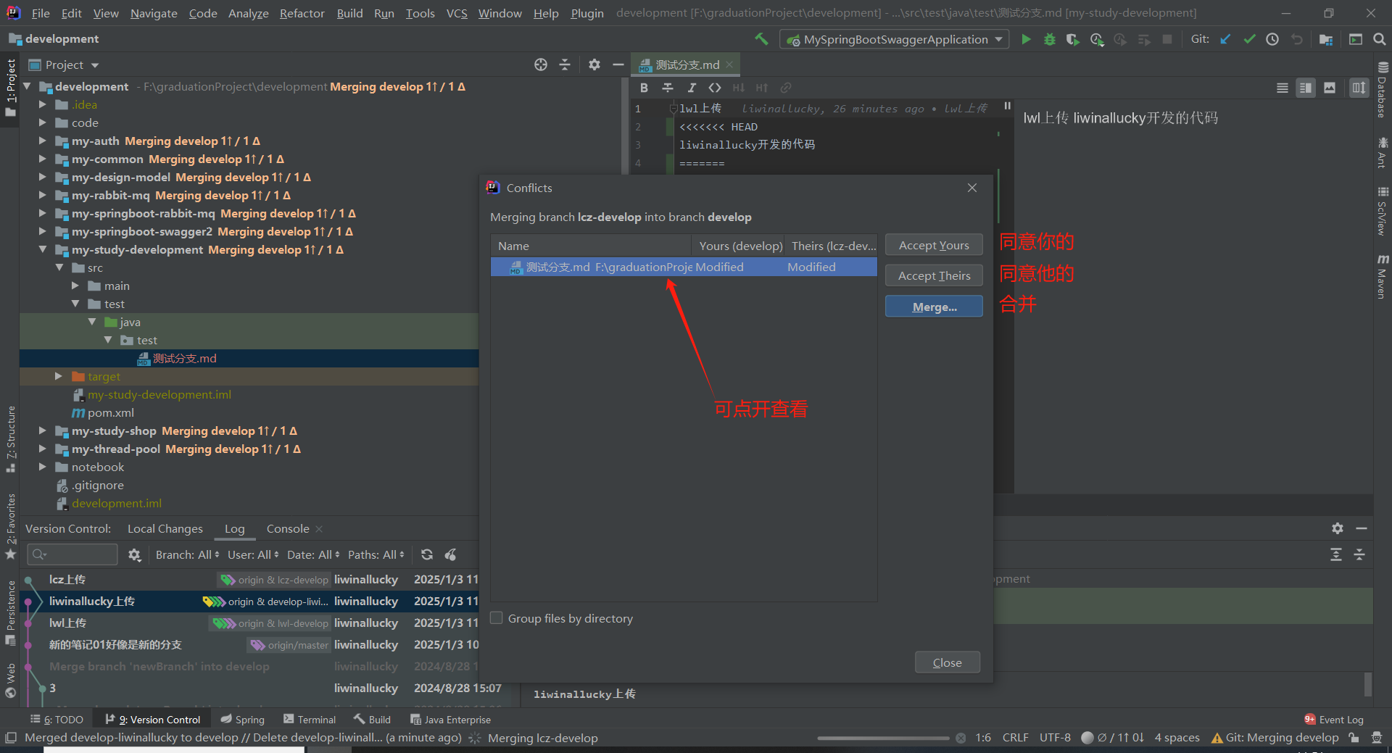Focus the Git log search field
The height and width of the screenshot is (753, 1392).
(x=72, y=554)
